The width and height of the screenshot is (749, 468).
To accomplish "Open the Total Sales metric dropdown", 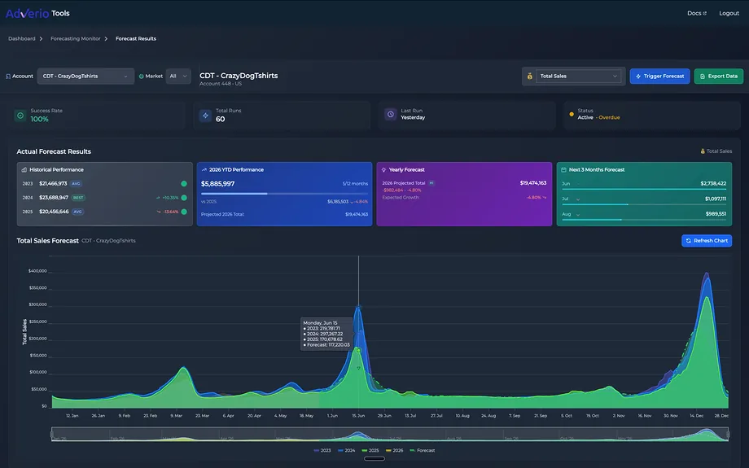I will coord(579,76).
